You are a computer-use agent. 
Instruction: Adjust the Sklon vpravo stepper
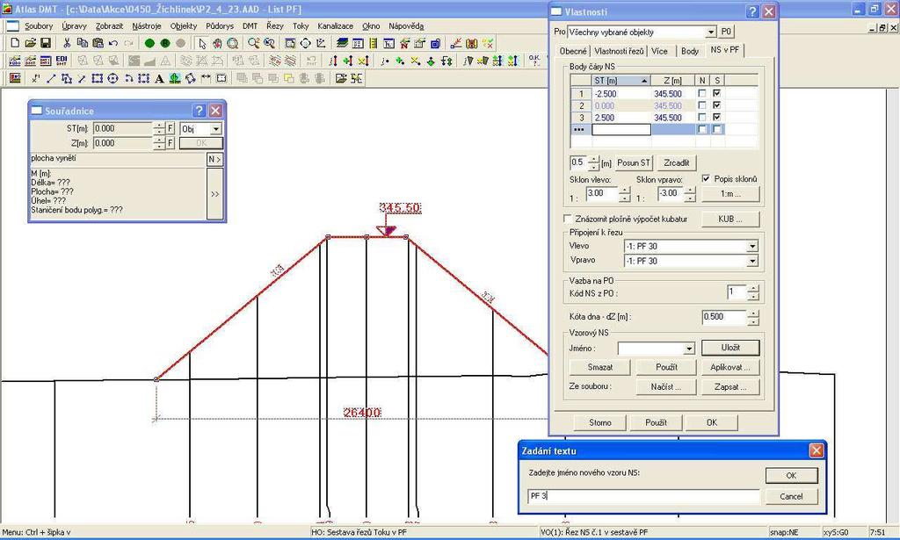[690, 194]
